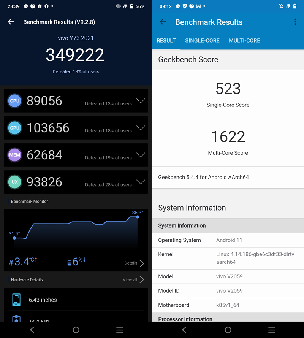Tap the Processor Information section header

pos(228,317)
